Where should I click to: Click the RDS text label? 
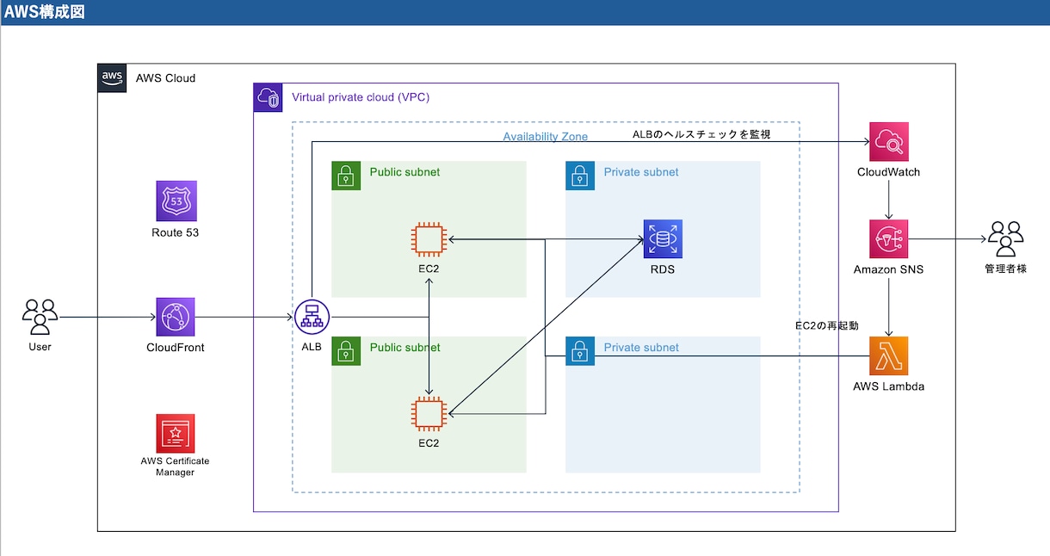click(x=663, y=269)
